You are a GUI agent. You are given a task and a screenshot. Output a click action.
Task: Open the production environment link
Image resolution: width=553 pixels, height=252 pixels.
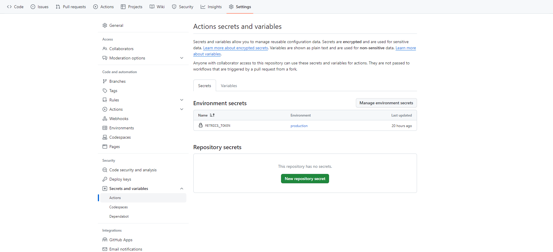(299, 126)
